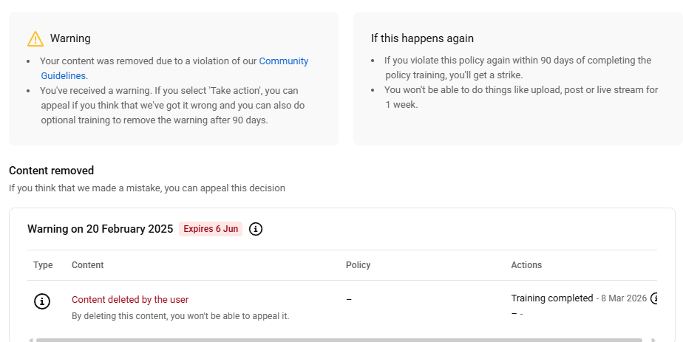Viewport: 683px width, 342px height.
Task: Click info icon beside Expires 6 Jun badge
Action: pos(256,229)
